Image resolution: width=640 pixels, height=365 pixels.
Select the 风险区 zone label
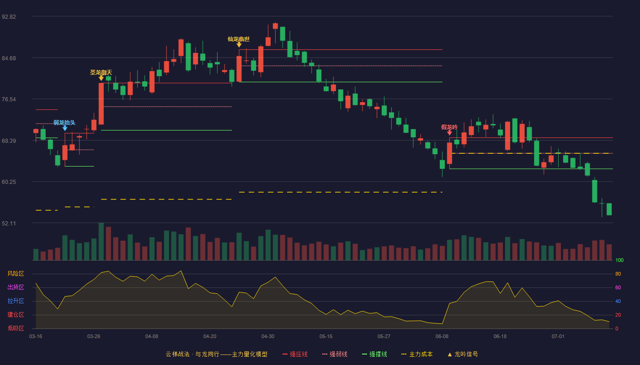(16, 274)
